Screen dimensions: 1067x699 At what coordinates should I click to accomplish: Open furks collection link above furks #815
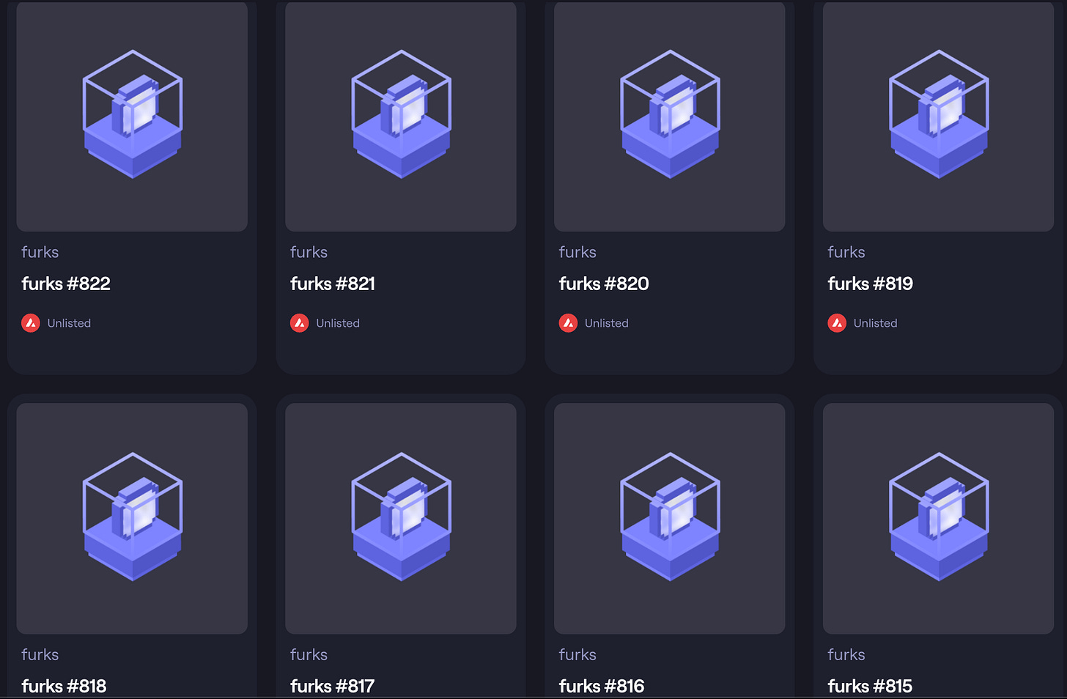pos(846,654)
